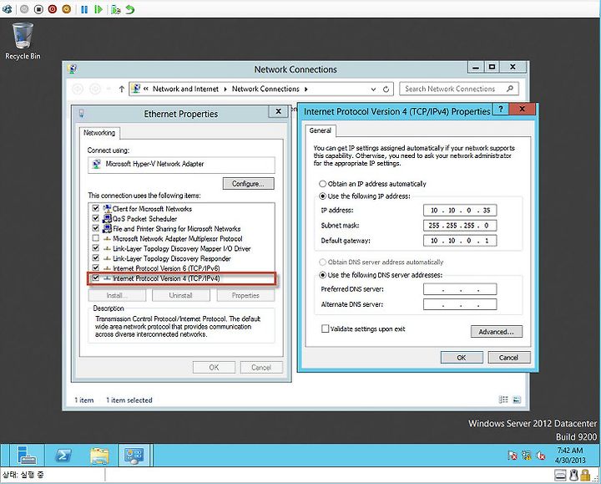Image resolution: width=601 pixels, height=484 pixels.
Task: Expand the chevron after Network Connections breadcrumb
Action: pyautogui.click(x=306, y=89)
